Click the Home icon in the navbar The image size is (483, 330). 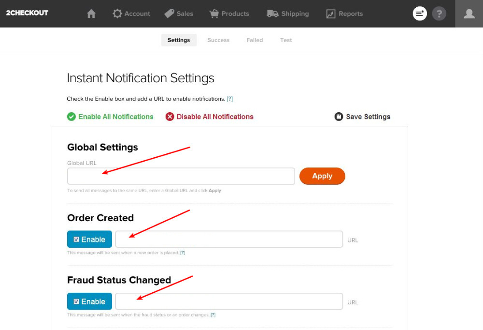(x=91, y=14)
